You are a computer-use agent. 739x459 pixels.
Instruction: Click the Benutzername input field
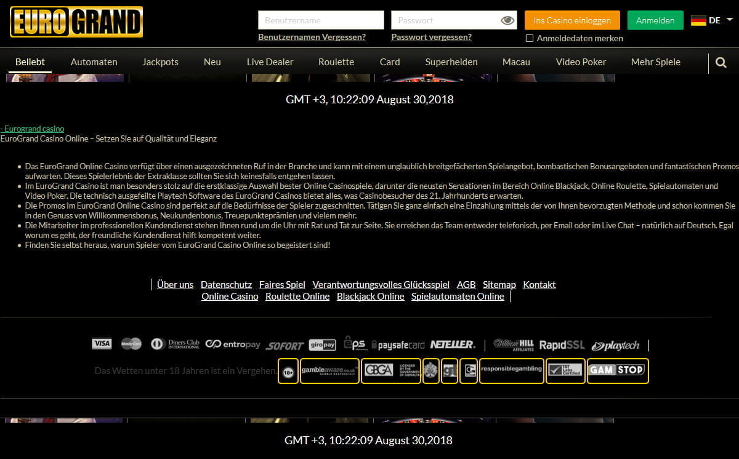coord(321,20)
